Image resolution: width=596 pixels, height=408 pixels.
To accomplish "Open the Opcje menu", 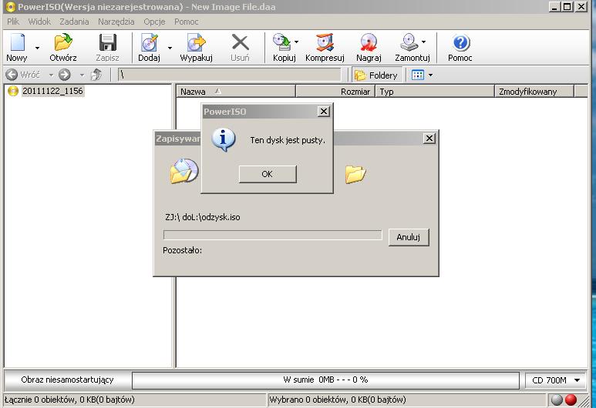I will pos(154,22).
